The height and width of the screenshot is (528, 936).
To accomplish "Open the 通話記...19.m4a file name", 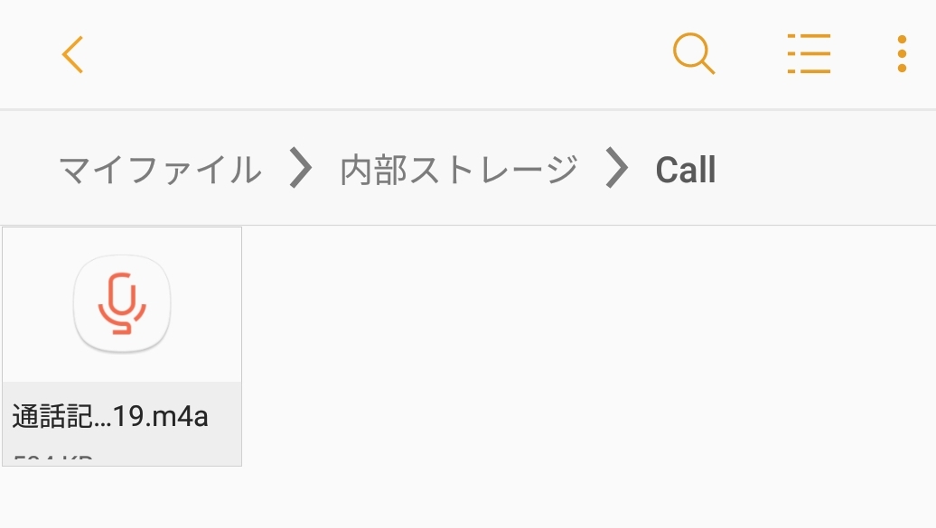I will pos(110,416).
